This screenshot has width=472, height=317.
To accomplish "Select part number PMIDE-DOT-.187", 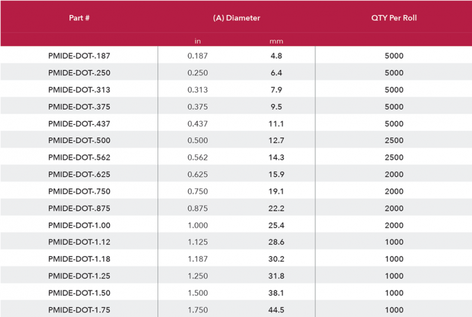I will pyautogui.click(x=79, y=57).
